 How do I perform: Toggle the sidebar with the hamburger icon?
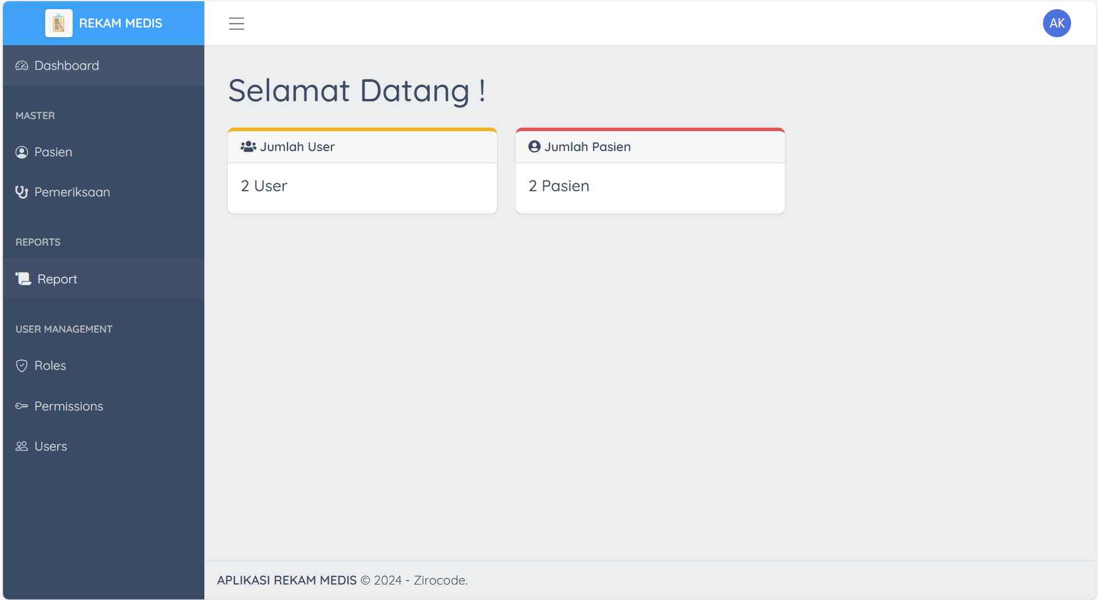(x=236, y=23)
